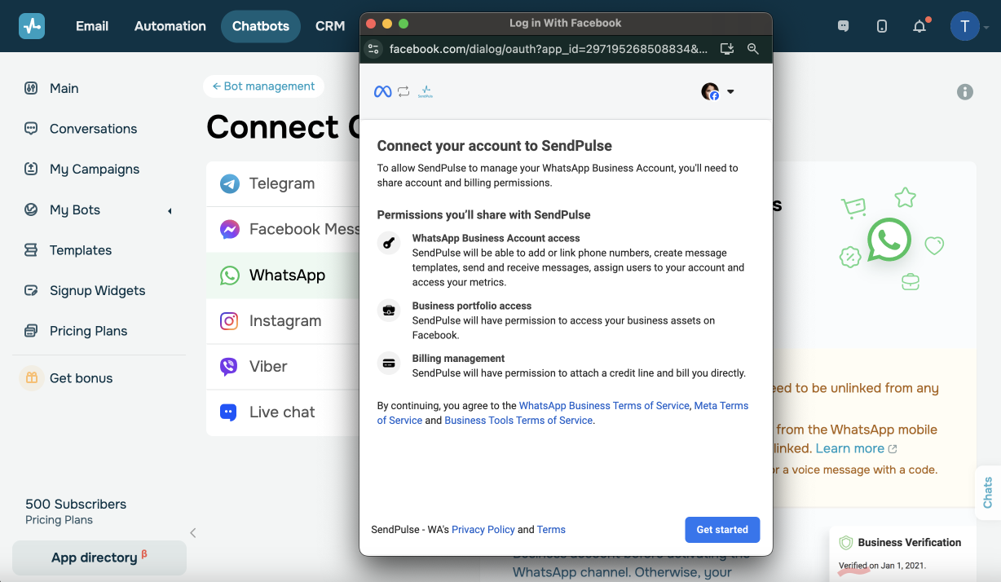The width and height of the screenshot is (1001, 582).
Task: Click the mobile device icon in header
Action: pos(882,26)
